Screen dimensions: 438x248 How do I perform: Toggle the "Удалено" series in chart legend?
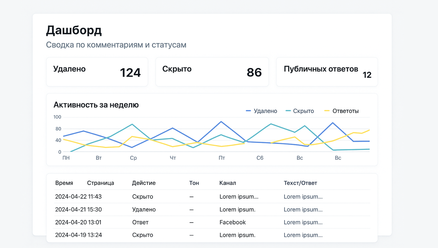(x=262, y=111)
